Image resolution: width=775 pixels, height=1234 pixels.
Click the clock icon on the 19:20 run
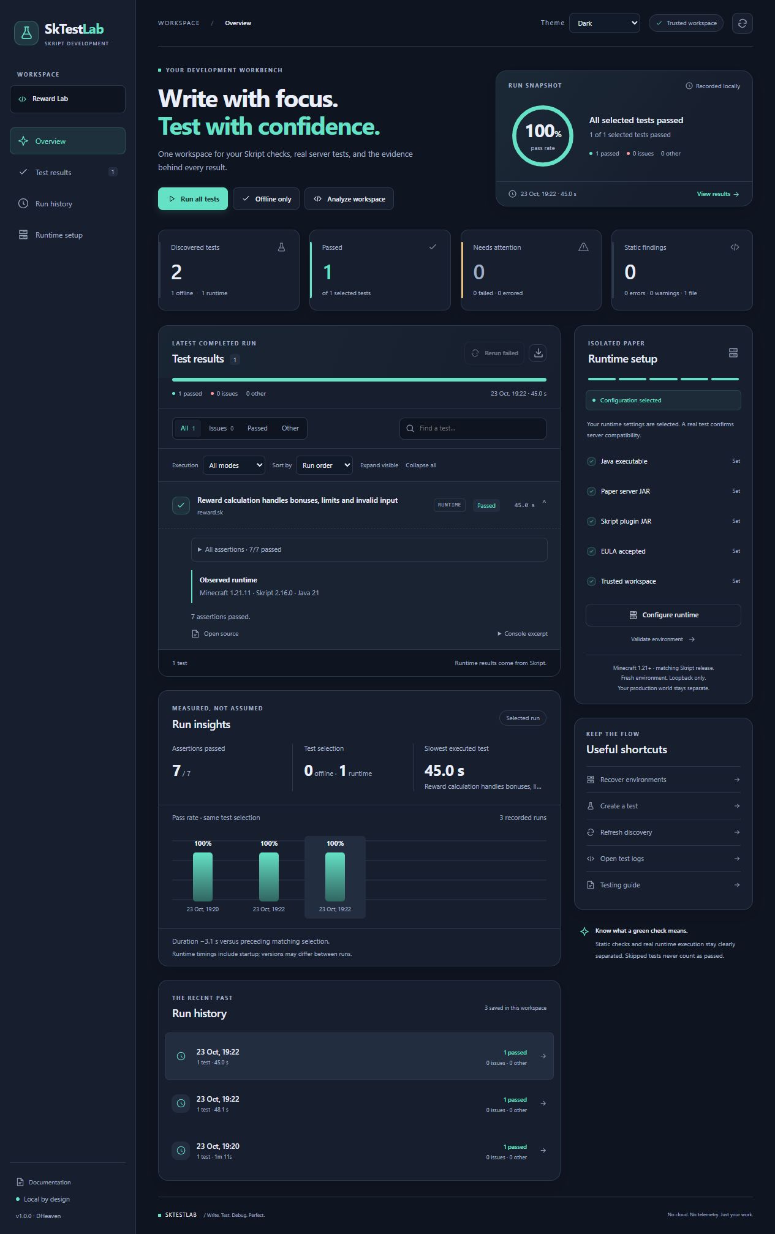(181, 1150)
